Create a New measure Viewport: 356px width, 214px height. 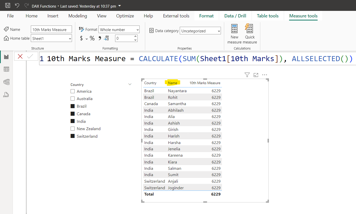point(234,33)
